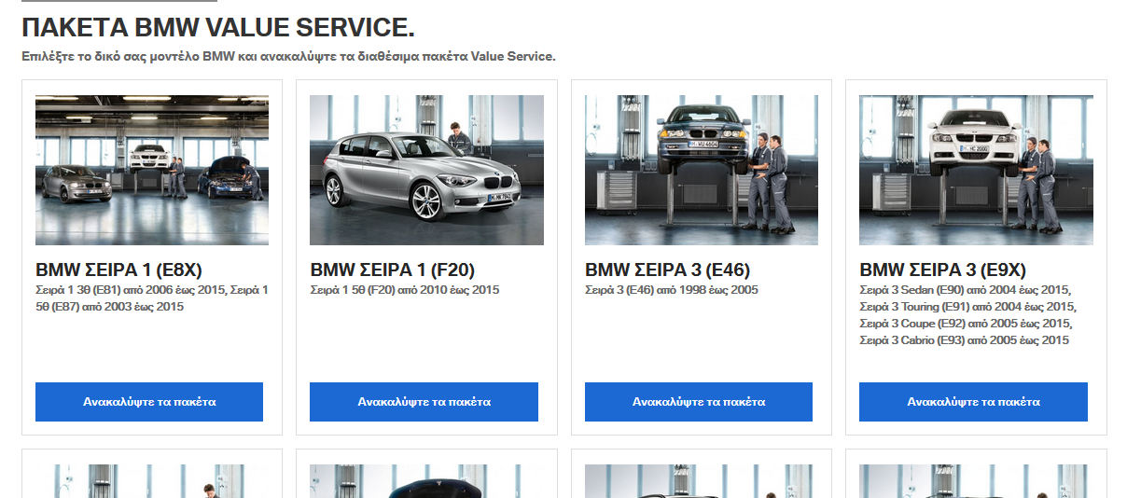Viewport: 1127px width, 498px height.
Task: Open the partially visible card image below E9X card
Action: (x=976, y=481)
